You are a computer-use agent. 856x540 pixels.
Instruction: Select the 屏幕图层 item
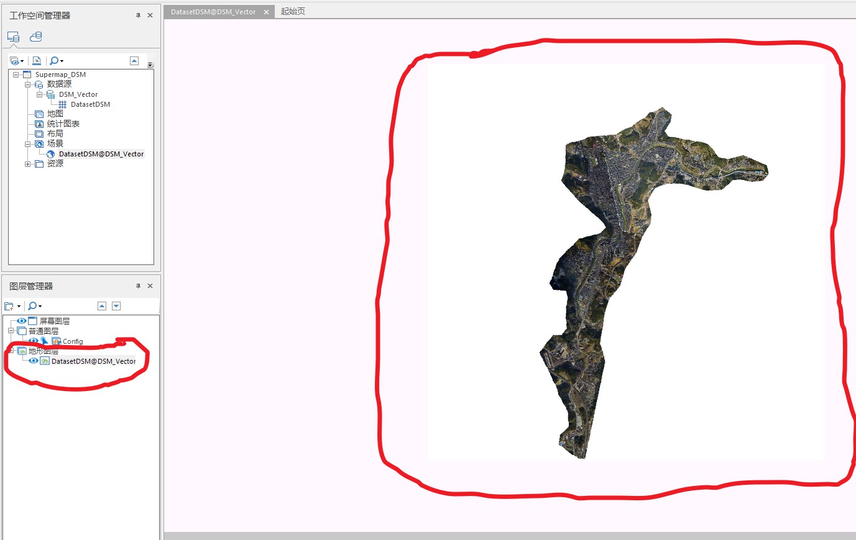coord(55,321)
